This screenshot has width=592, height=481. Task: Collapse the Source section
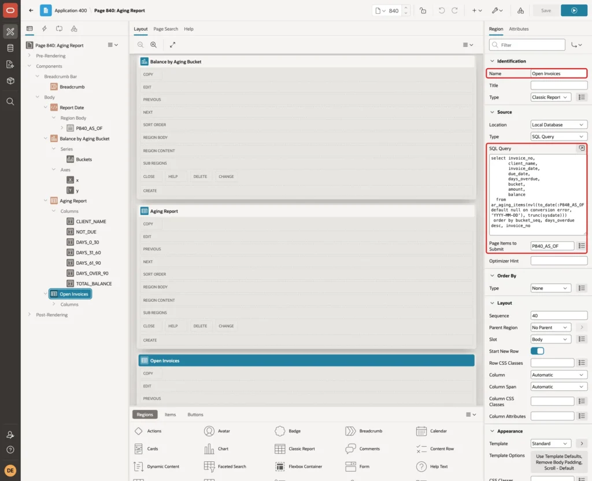tap(492, 112)
